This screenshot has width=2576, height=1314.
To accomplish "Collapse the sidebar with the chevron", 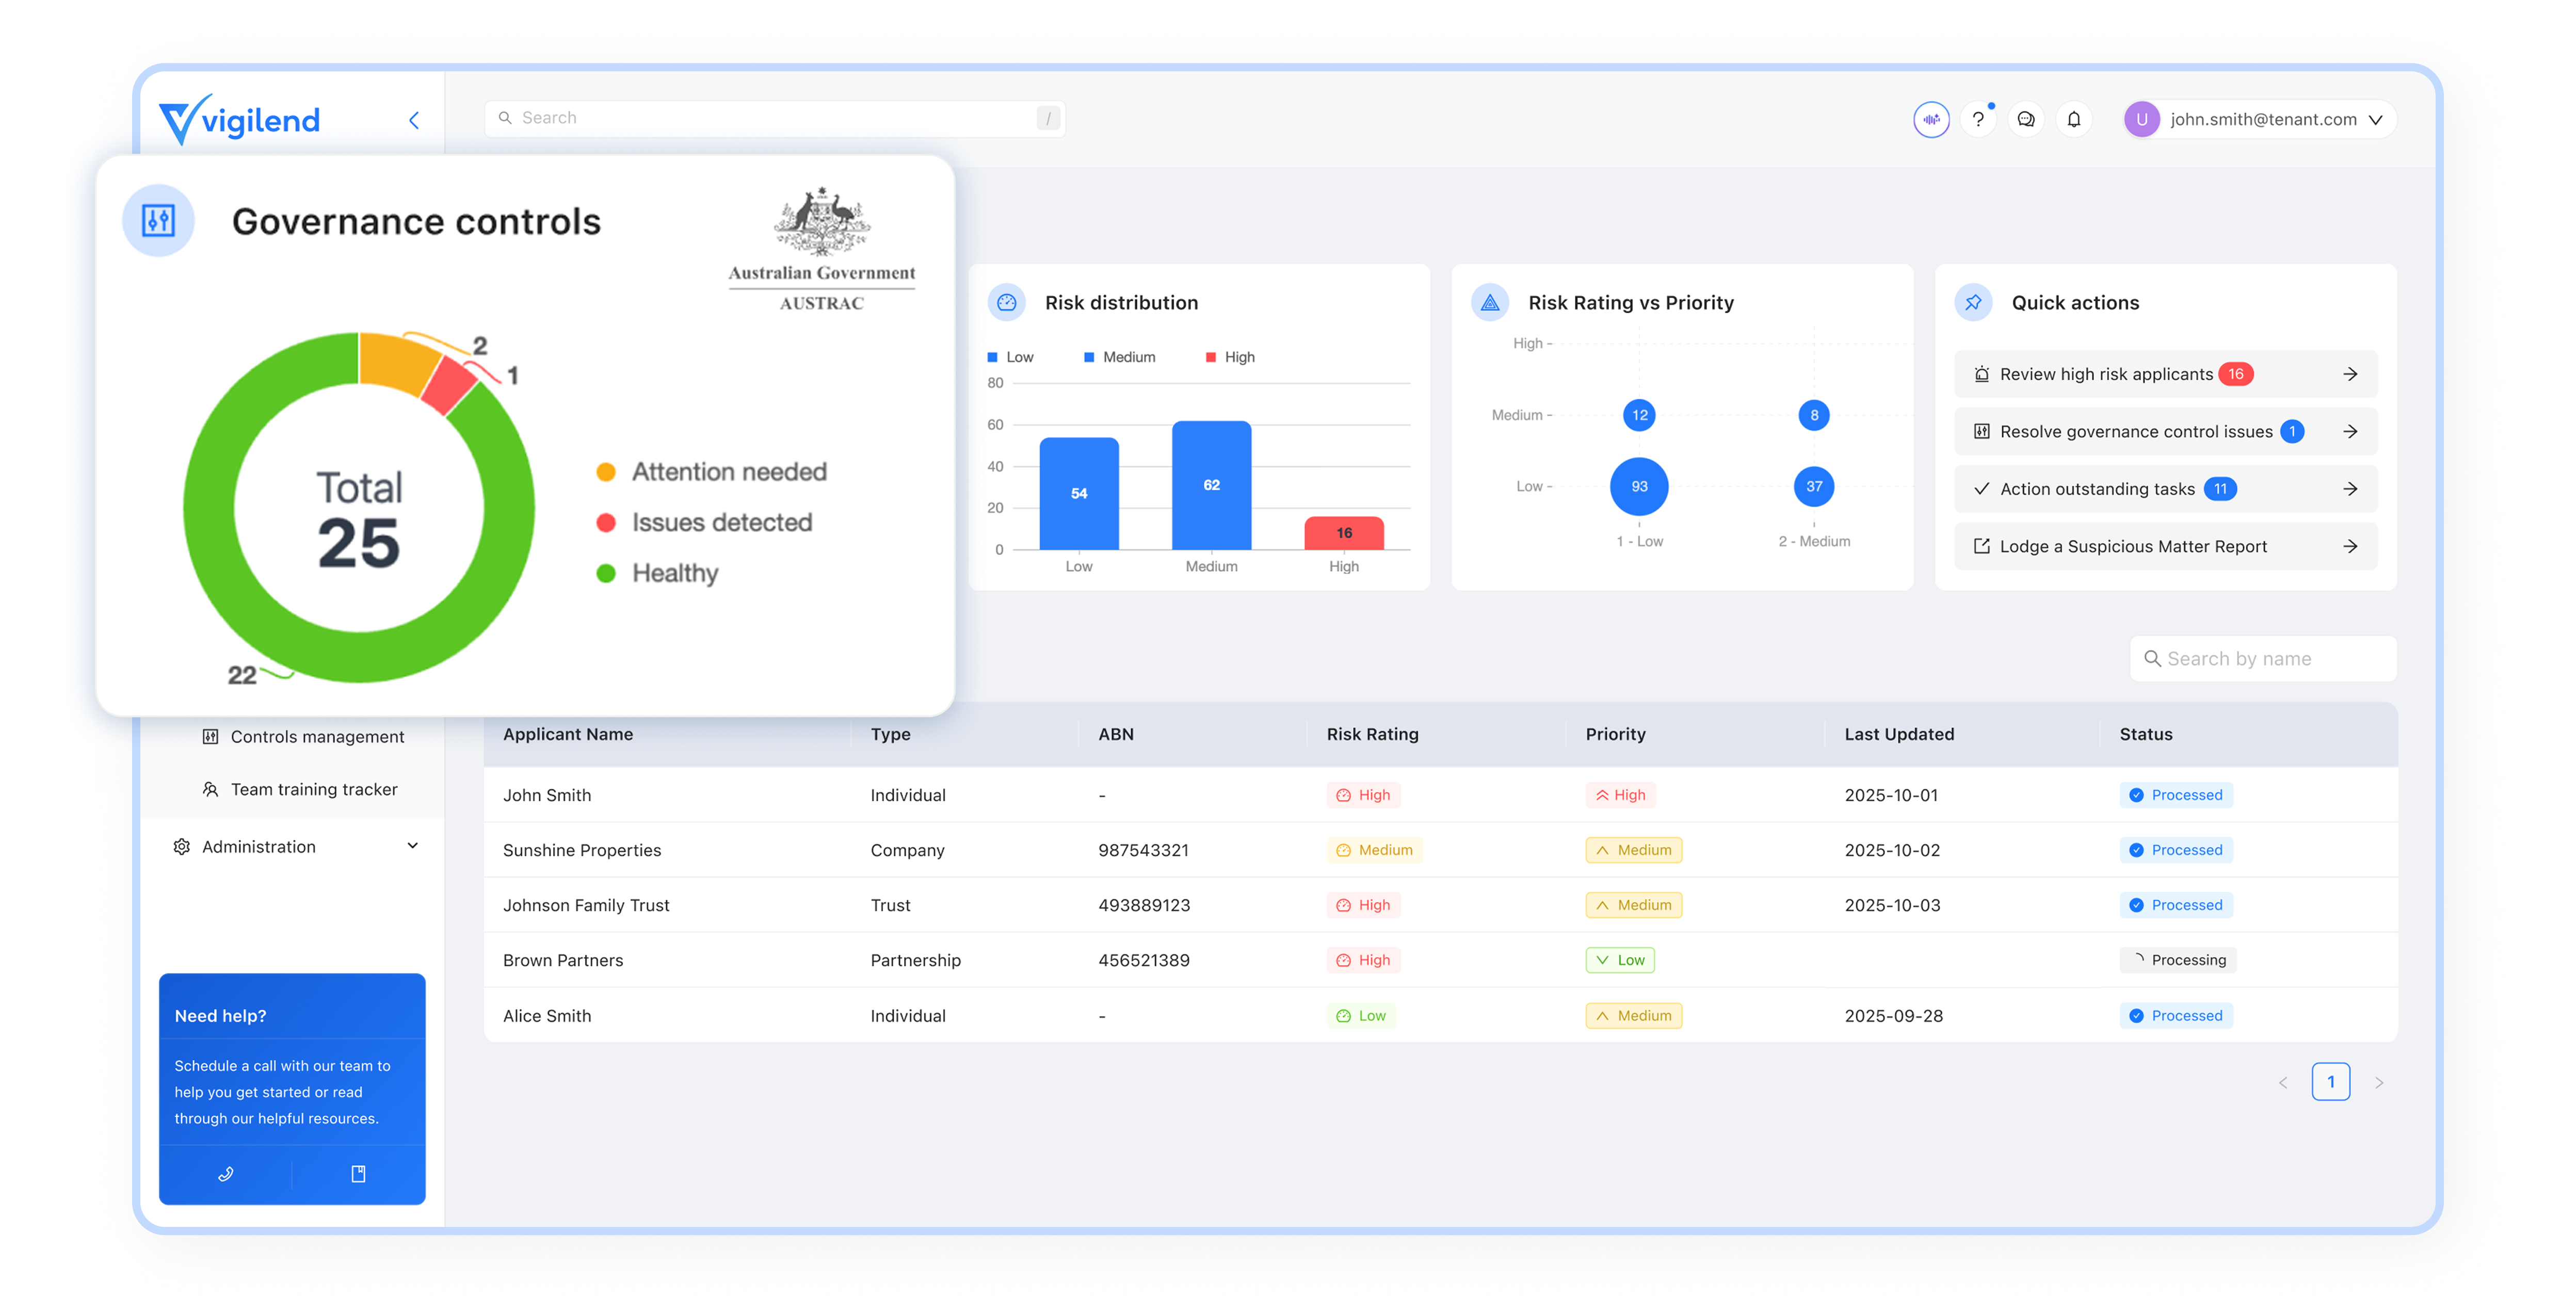I will click(414, 120).
